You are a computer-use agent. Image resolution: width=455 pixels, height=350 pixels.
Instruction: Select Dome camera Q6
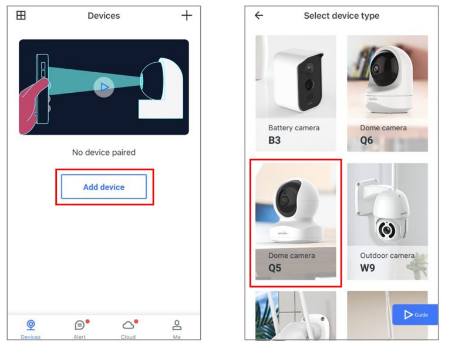point(387,93)
